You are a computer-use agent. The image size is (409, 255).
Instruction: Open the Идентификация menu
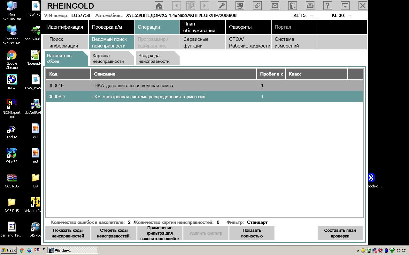tap(66, 27)
